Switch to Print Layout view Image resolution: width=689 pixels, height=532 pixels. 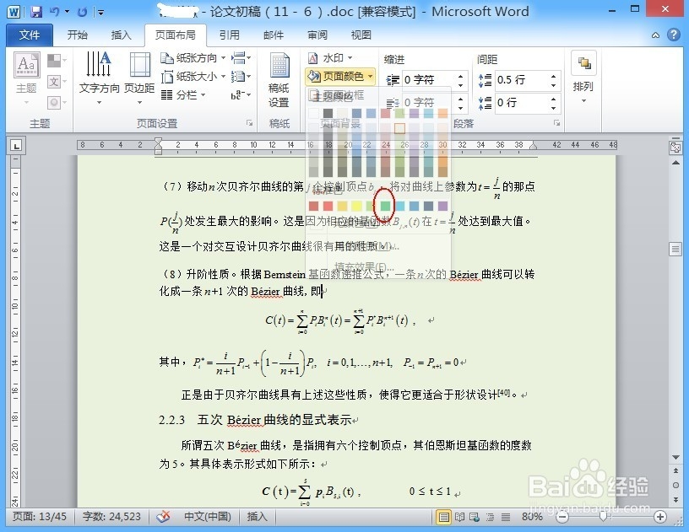(x=444, y=517)
